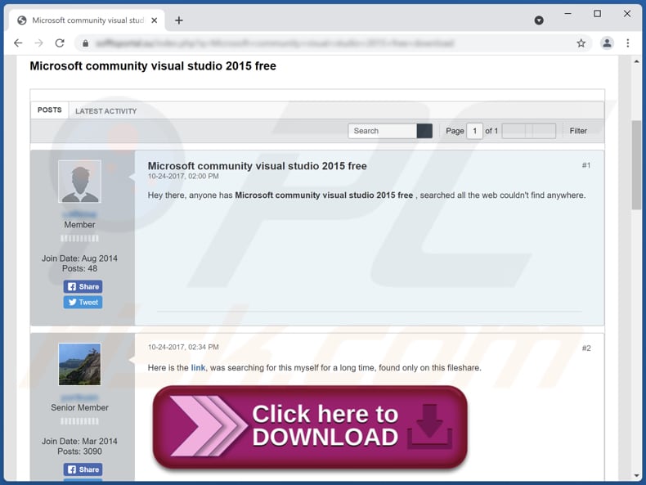The width and height of the screenshot is (646, 485).
Task: Open the Filter options
Action: pos(578,131)
